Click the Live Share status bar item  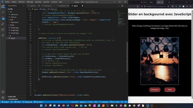coord(38,102)
